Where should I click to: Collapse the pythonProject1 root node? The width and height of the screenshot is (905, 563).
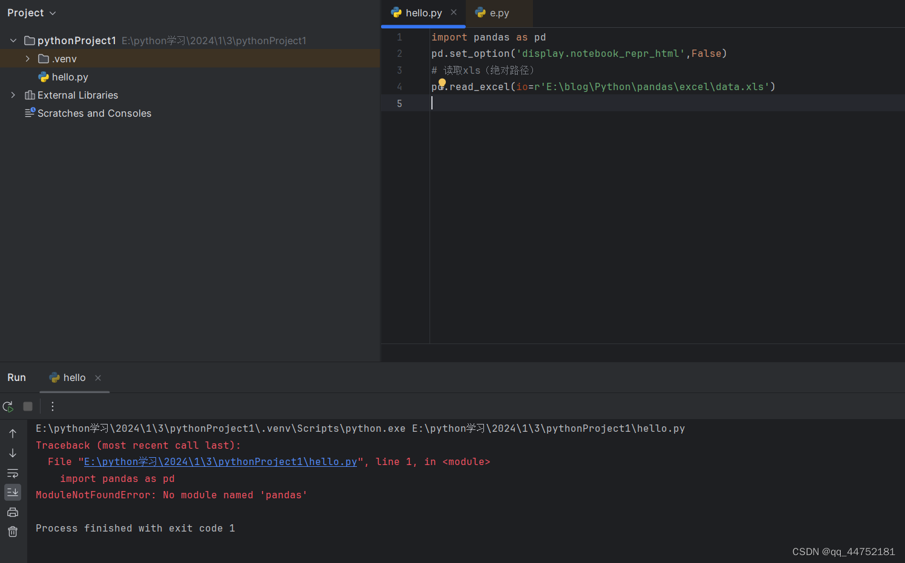tap(13, 41)
